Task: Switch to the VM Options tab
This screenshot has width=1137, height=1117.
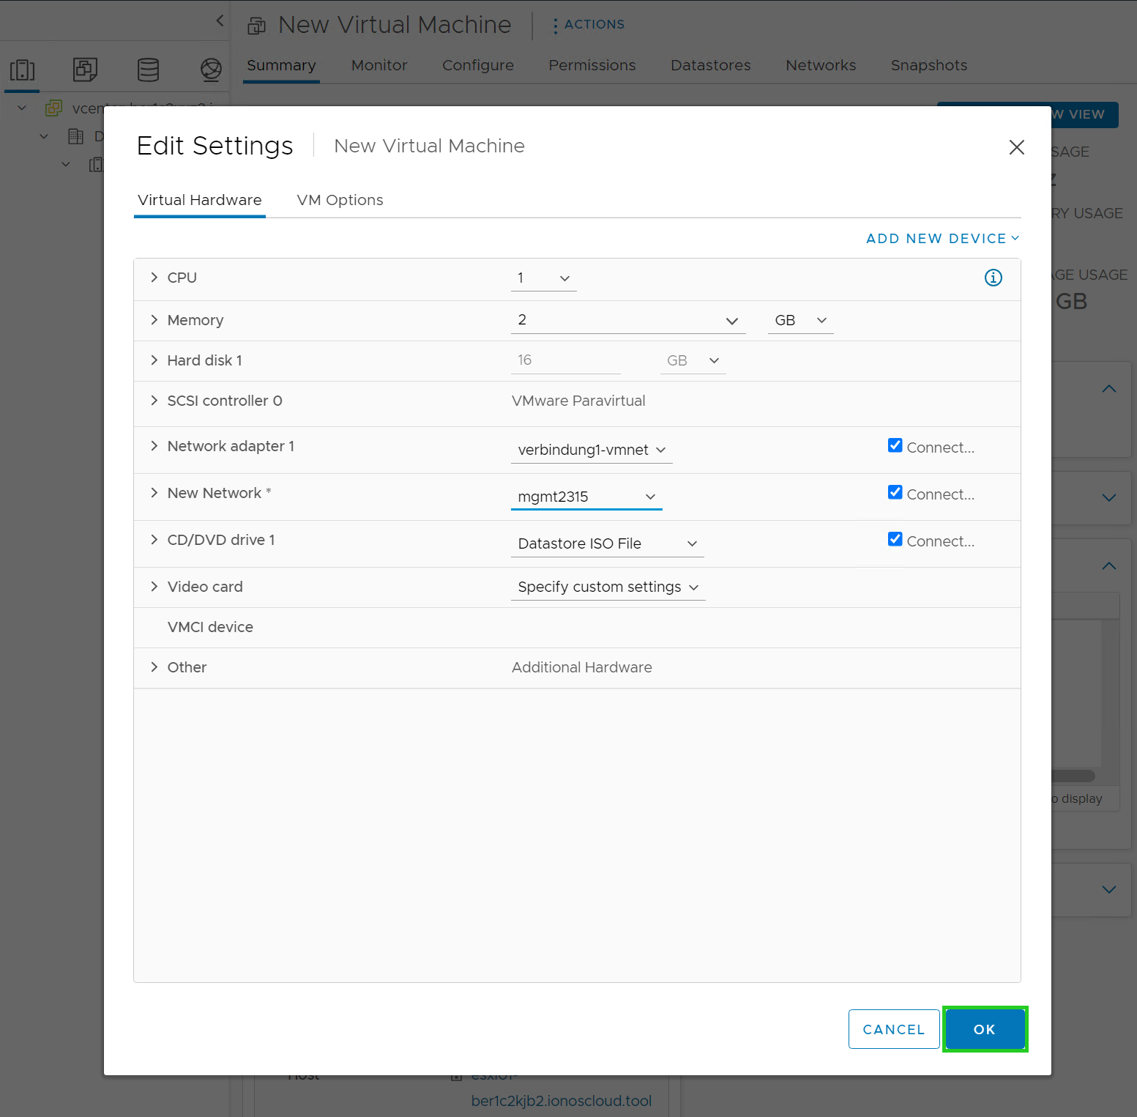Action: (340, 201)
